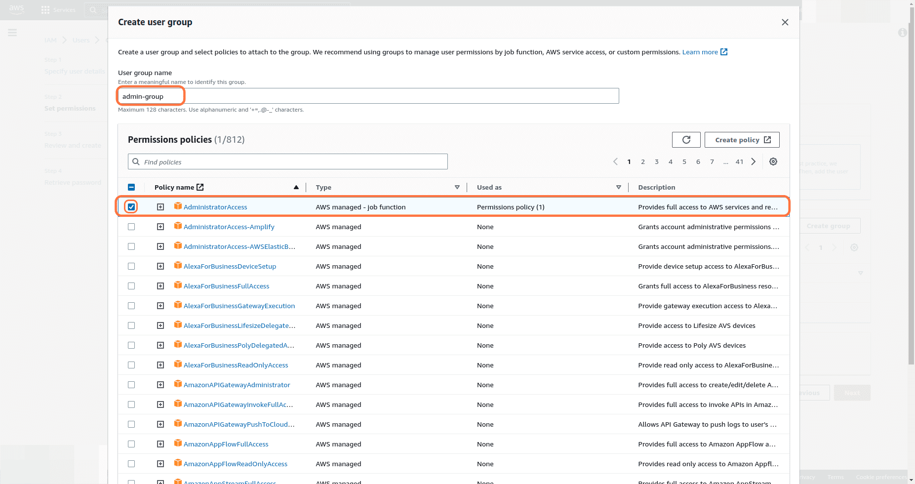The width and height of the screenshot is (915, 484).
Task: Expand the AdministratorAccess policy row
Action: 160,207
